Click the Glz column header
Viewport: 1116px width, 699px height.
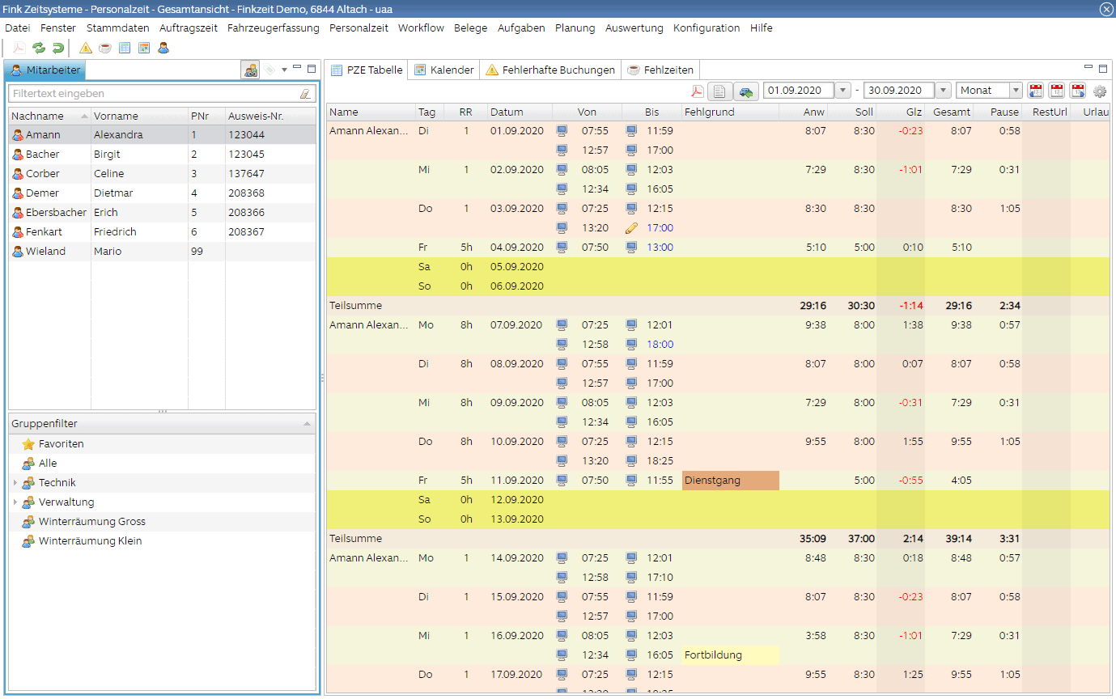(901, 112)
